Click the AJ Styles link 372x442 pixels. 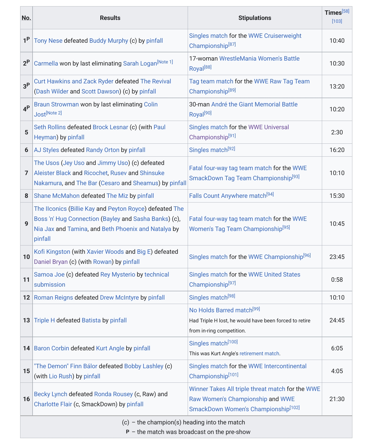[x=47, y=150]
